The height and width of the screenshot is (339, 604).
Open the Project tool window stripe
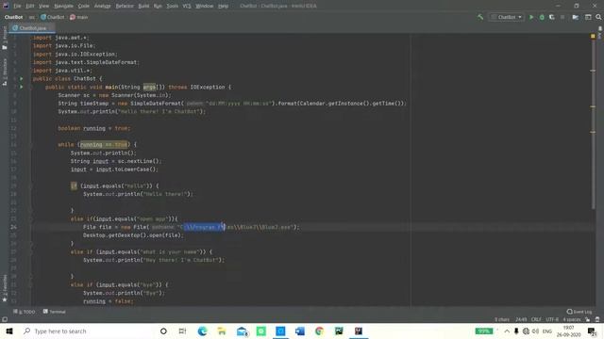click(5, 39)
